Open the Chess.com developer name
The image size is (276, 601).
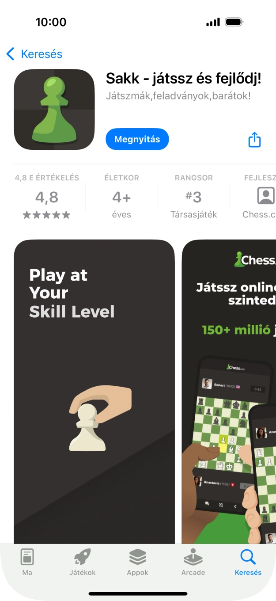259,215
